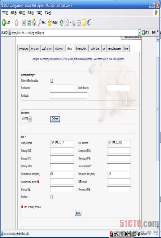Screen dimensions: 161x238
Task: Switch to the pop3 proxy tab
Action: pos(47,49)
